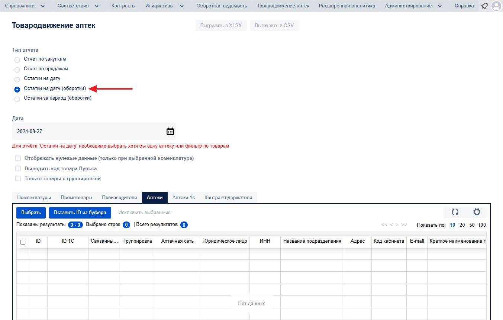Go to last page of results

click(x=404, y=225)
